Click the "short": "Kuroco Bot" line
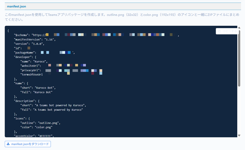 38,88
